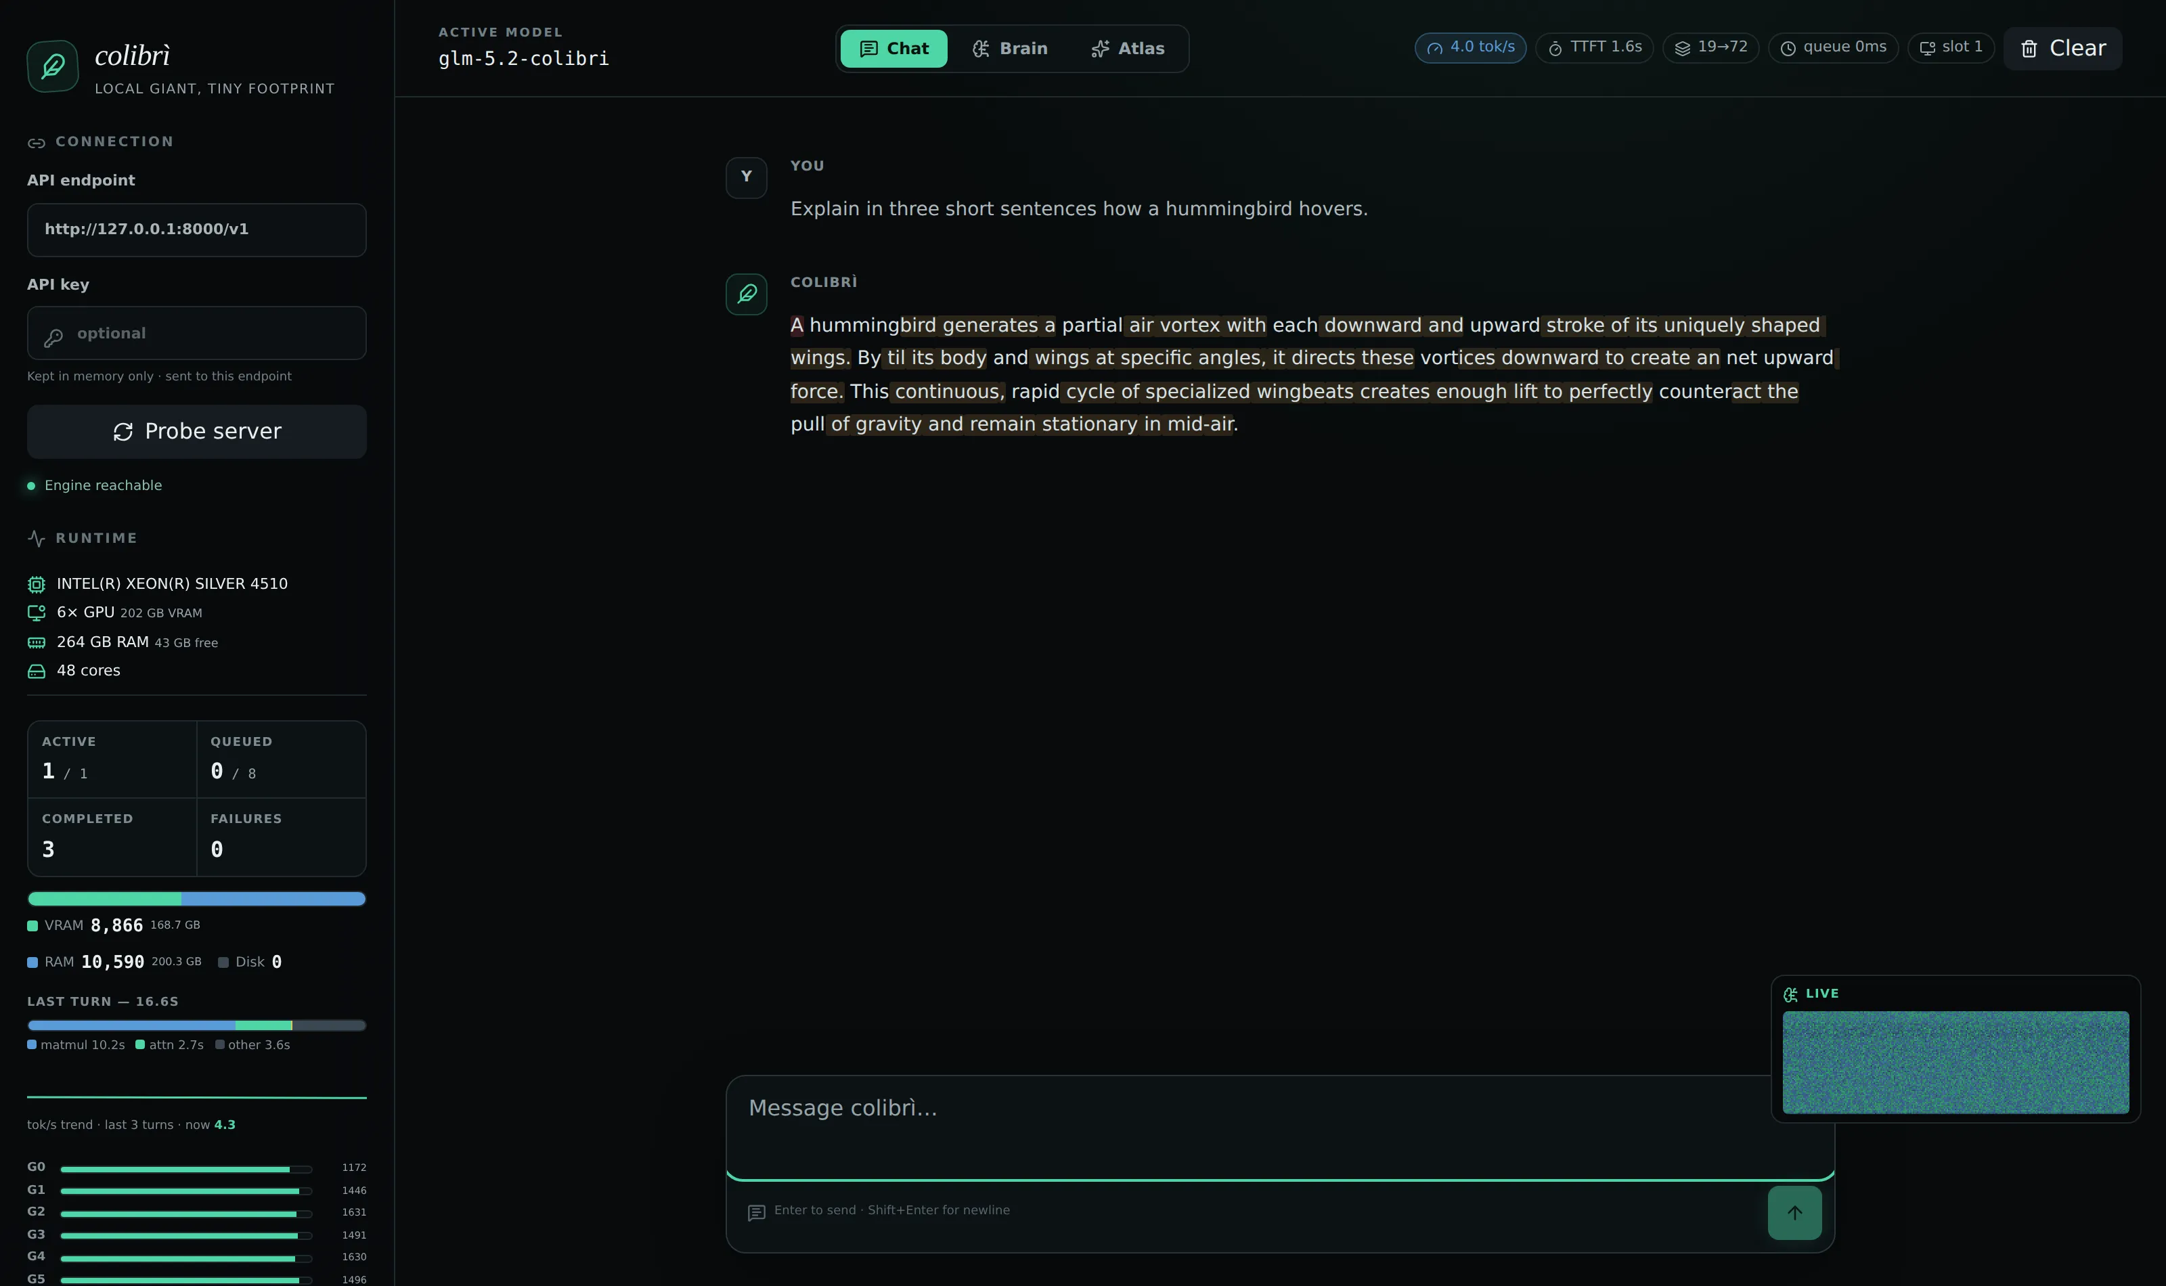Click the send arrow button
Screen dimensions: 2166x1286
point(1794,1212)
